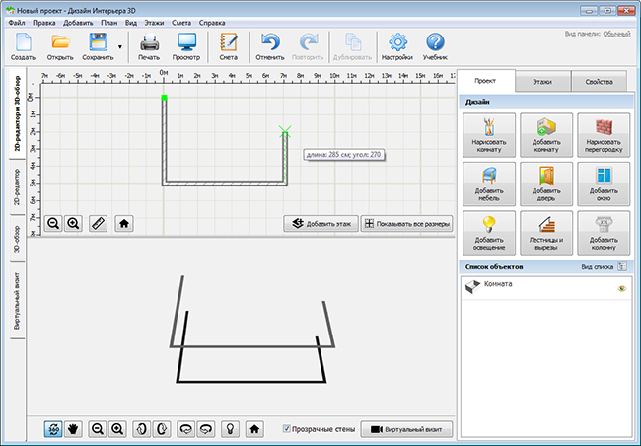Click the Виртуальный визит camera button
This screenshot has height=446, width=641.
[x=406, y=429]
